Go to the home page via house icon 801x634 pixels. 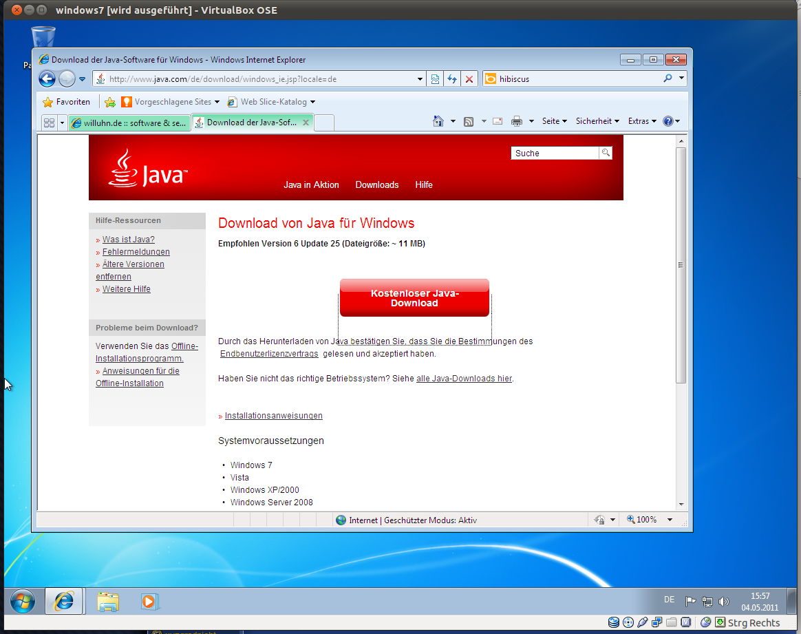438,121
